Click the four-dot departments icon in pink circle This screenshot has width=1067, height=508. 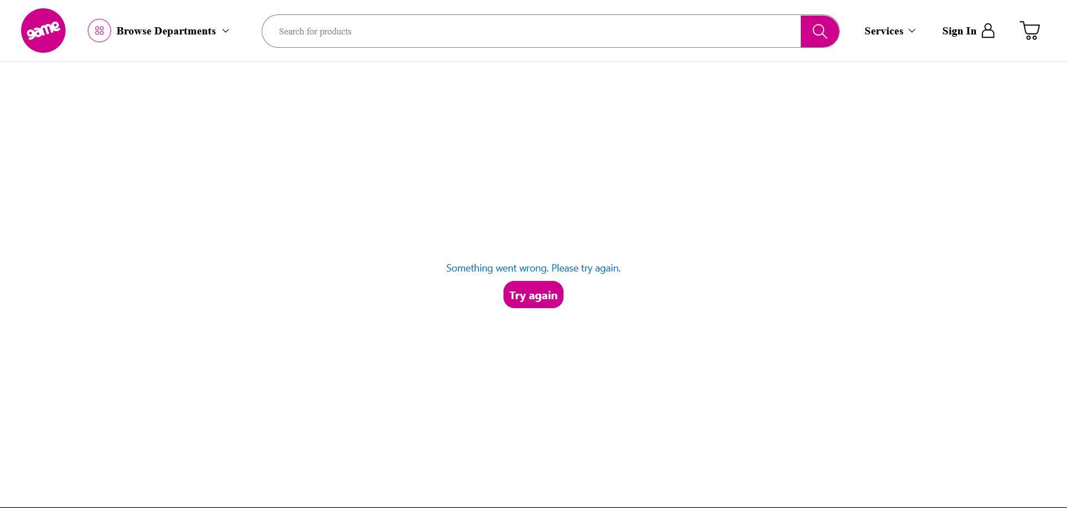[x=99, y=31]
